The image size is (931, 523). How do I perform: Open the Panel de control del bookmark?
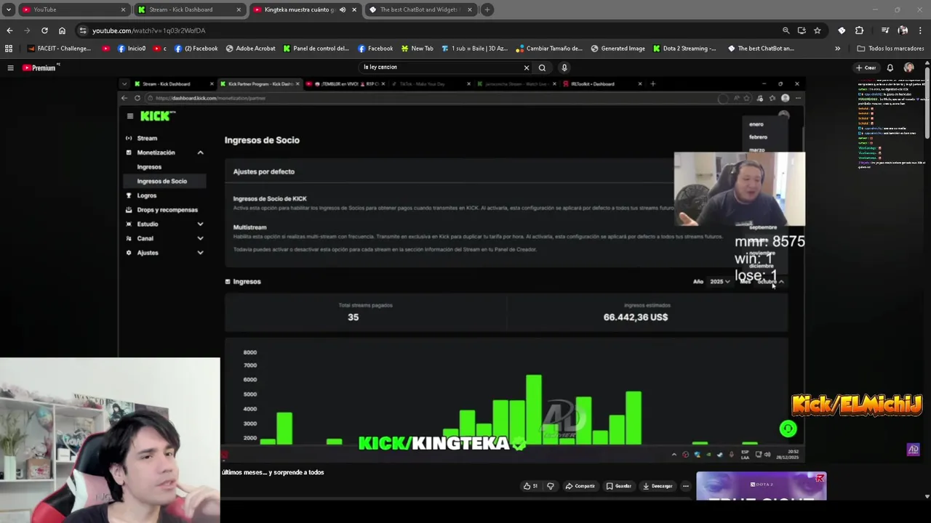coord(316,49)
